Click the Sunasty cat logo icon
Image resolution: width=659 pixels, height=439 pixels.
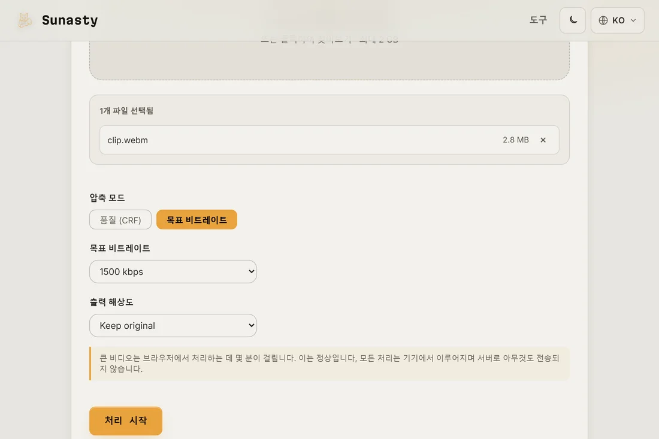tap(25, 20)
